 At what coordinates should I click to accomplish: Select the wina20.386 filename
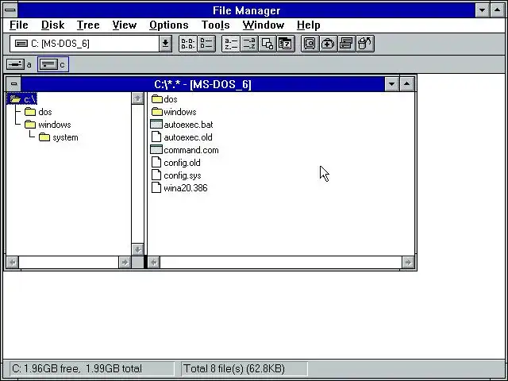[186, 188]
